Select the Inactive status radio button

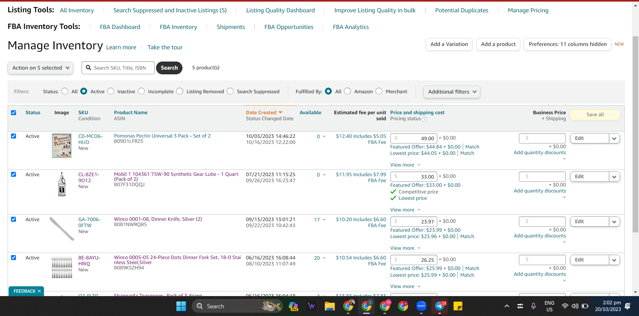pyautogui.click(x=111, y=91)
